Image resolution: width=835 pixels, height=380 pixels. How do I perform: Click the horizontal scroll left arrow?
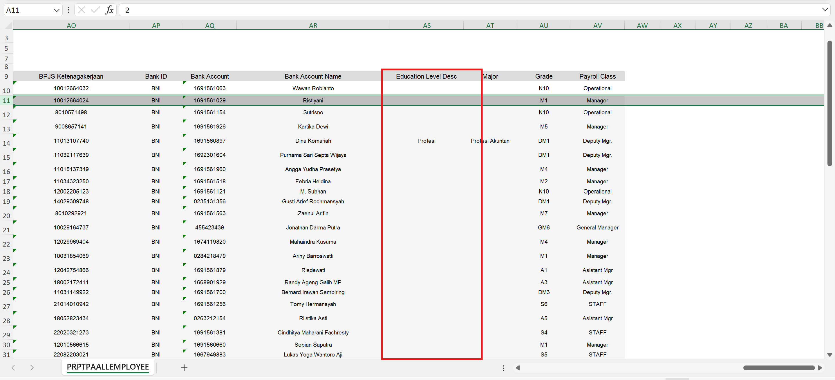pos(518,368)
